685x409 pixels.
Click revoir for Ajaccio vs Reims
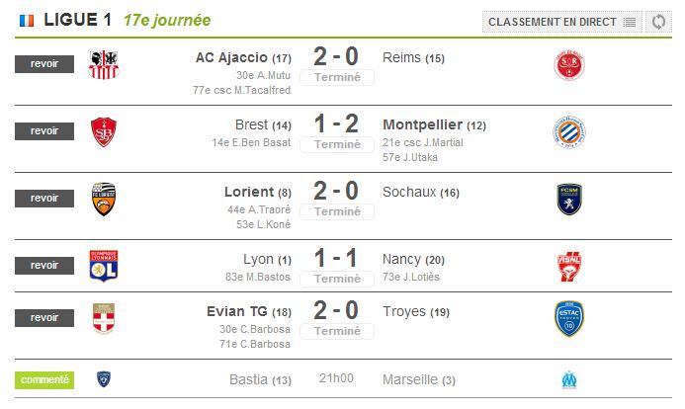pyautogui.click(x=44, y=64)
